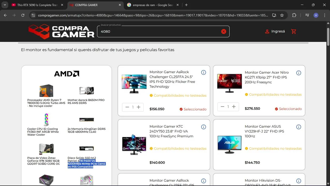
Task: Close the empresas de ram tab
Action: 178,5
